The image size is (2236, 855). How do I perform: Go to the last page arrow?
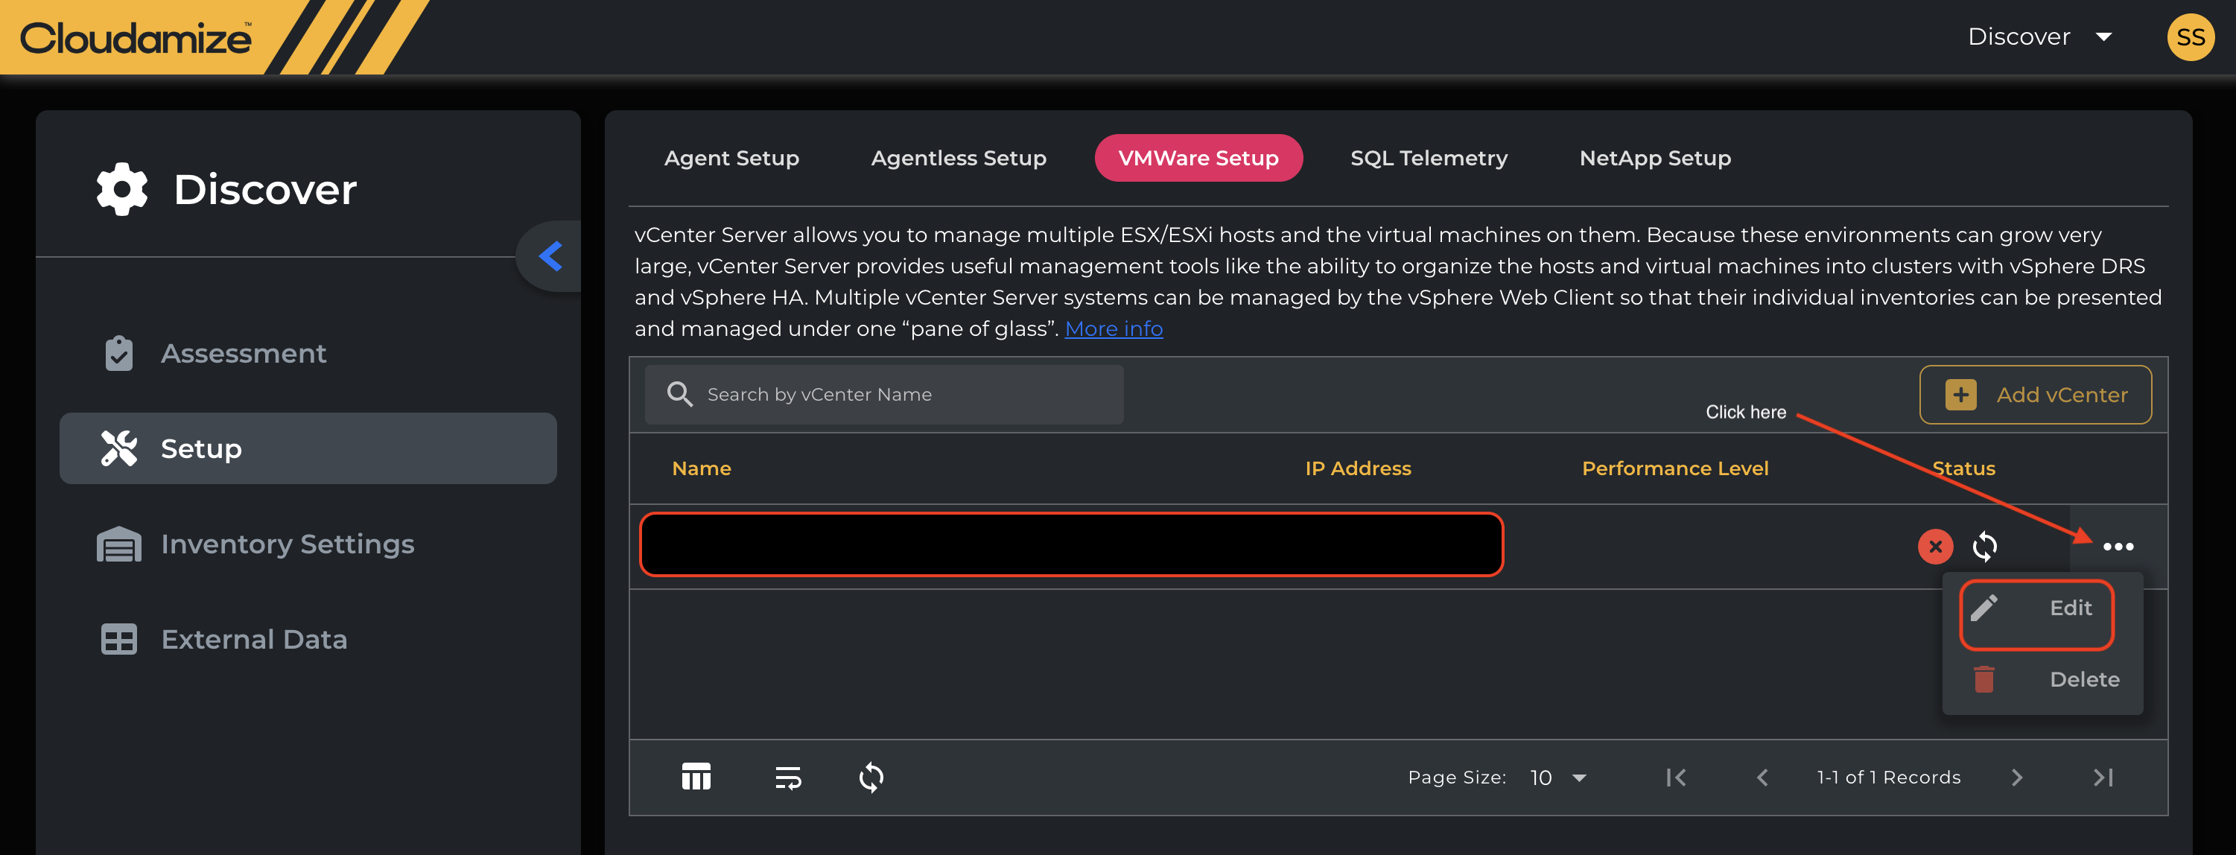(x=2103, y=777)
